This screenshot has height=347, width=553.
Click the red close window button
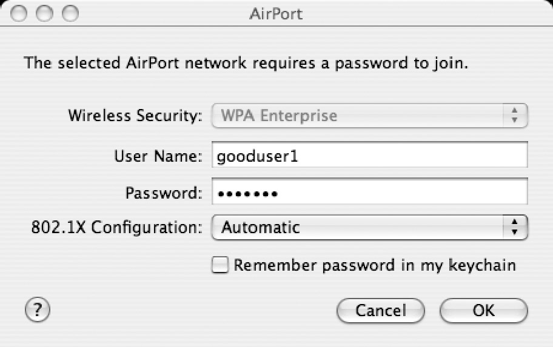coord(19,13)
